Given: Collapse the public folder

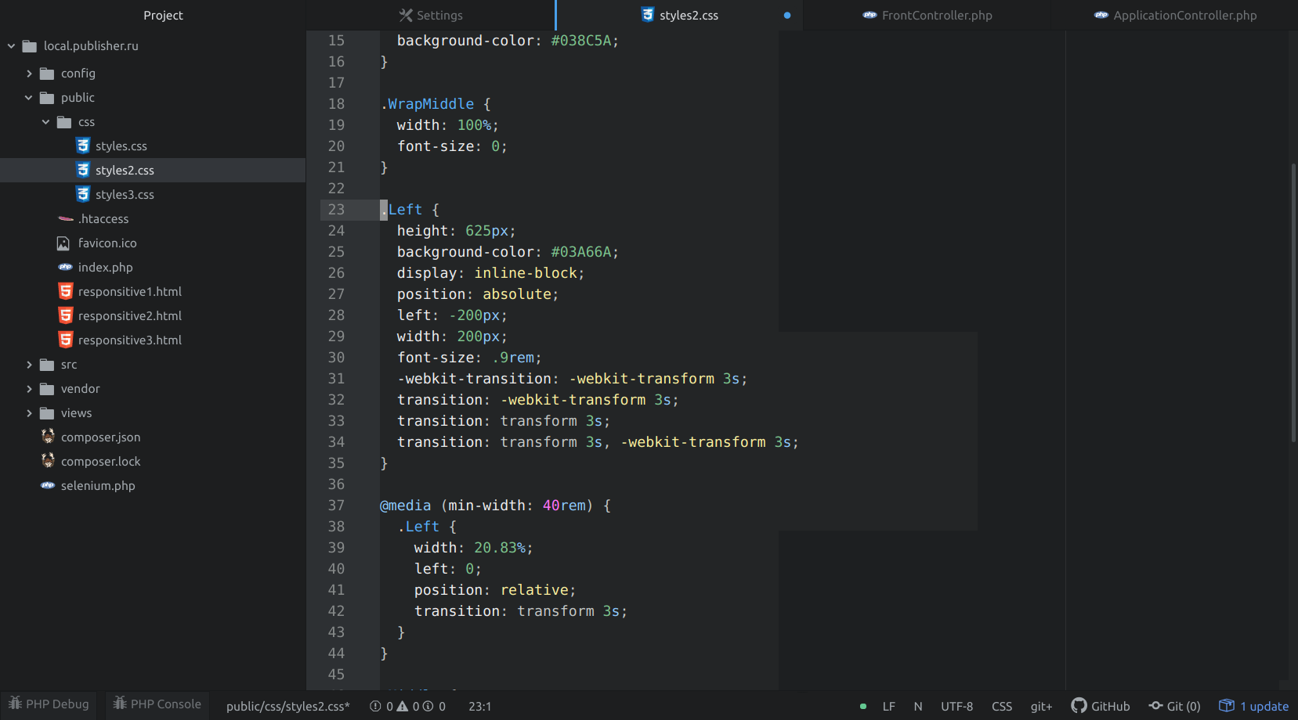Looking at the screenshot, I should click(29, 98).
